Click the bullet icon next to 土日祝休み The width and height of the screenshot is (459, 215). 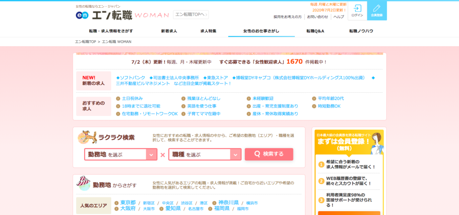[x=118, y=99]
